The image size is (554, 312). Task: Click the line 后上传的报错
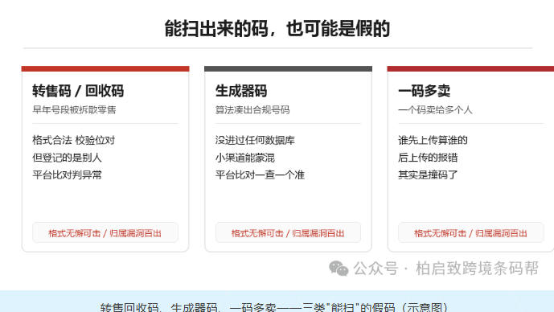[x=428, y=158]
